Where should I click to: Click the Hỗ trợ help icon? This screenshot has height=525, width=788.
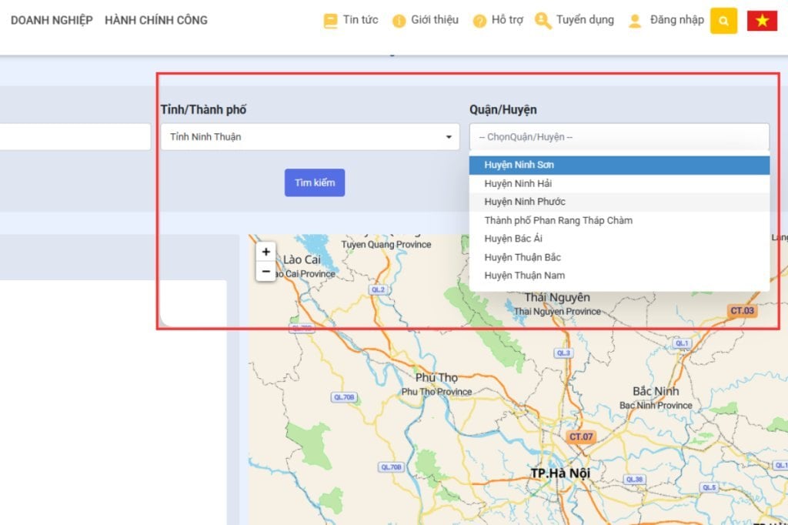pos(479,21)
